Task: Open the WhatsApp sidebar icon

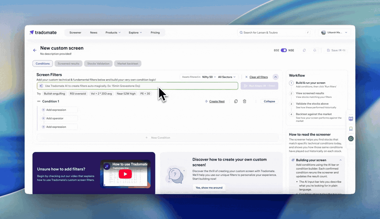Action: (351, 139)
